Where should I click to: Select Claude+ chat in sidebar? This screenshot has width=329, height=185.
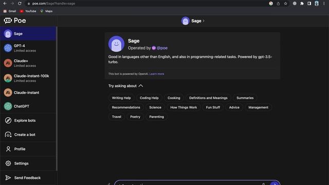click(28, 63)
